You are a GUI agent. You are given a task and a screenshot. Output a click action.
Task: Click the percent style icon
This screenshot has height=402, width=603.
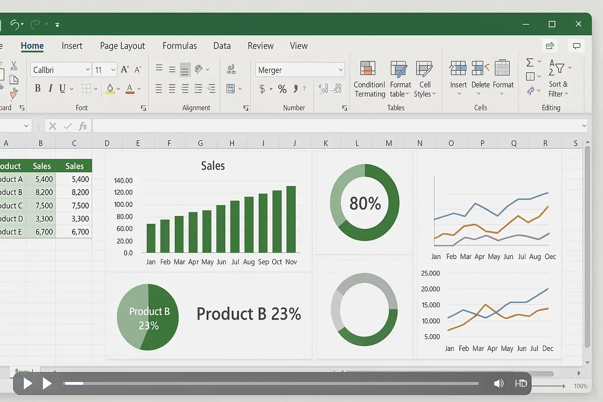(x=282, y=89)
